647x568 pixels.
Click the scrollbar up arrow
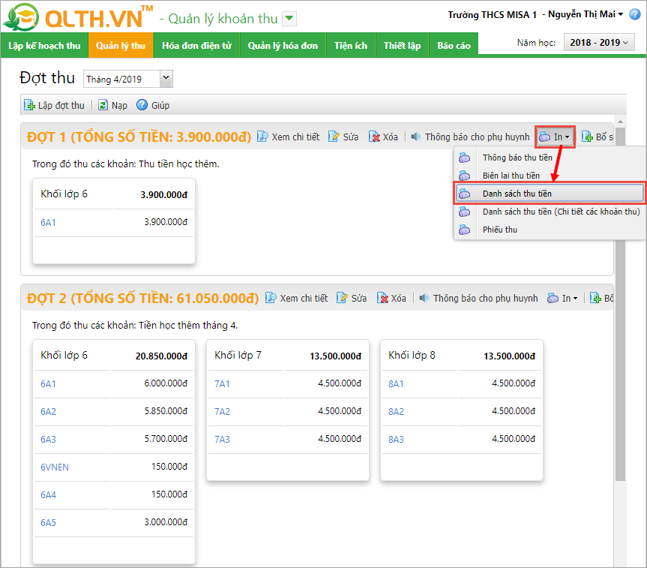pos(620,122)
